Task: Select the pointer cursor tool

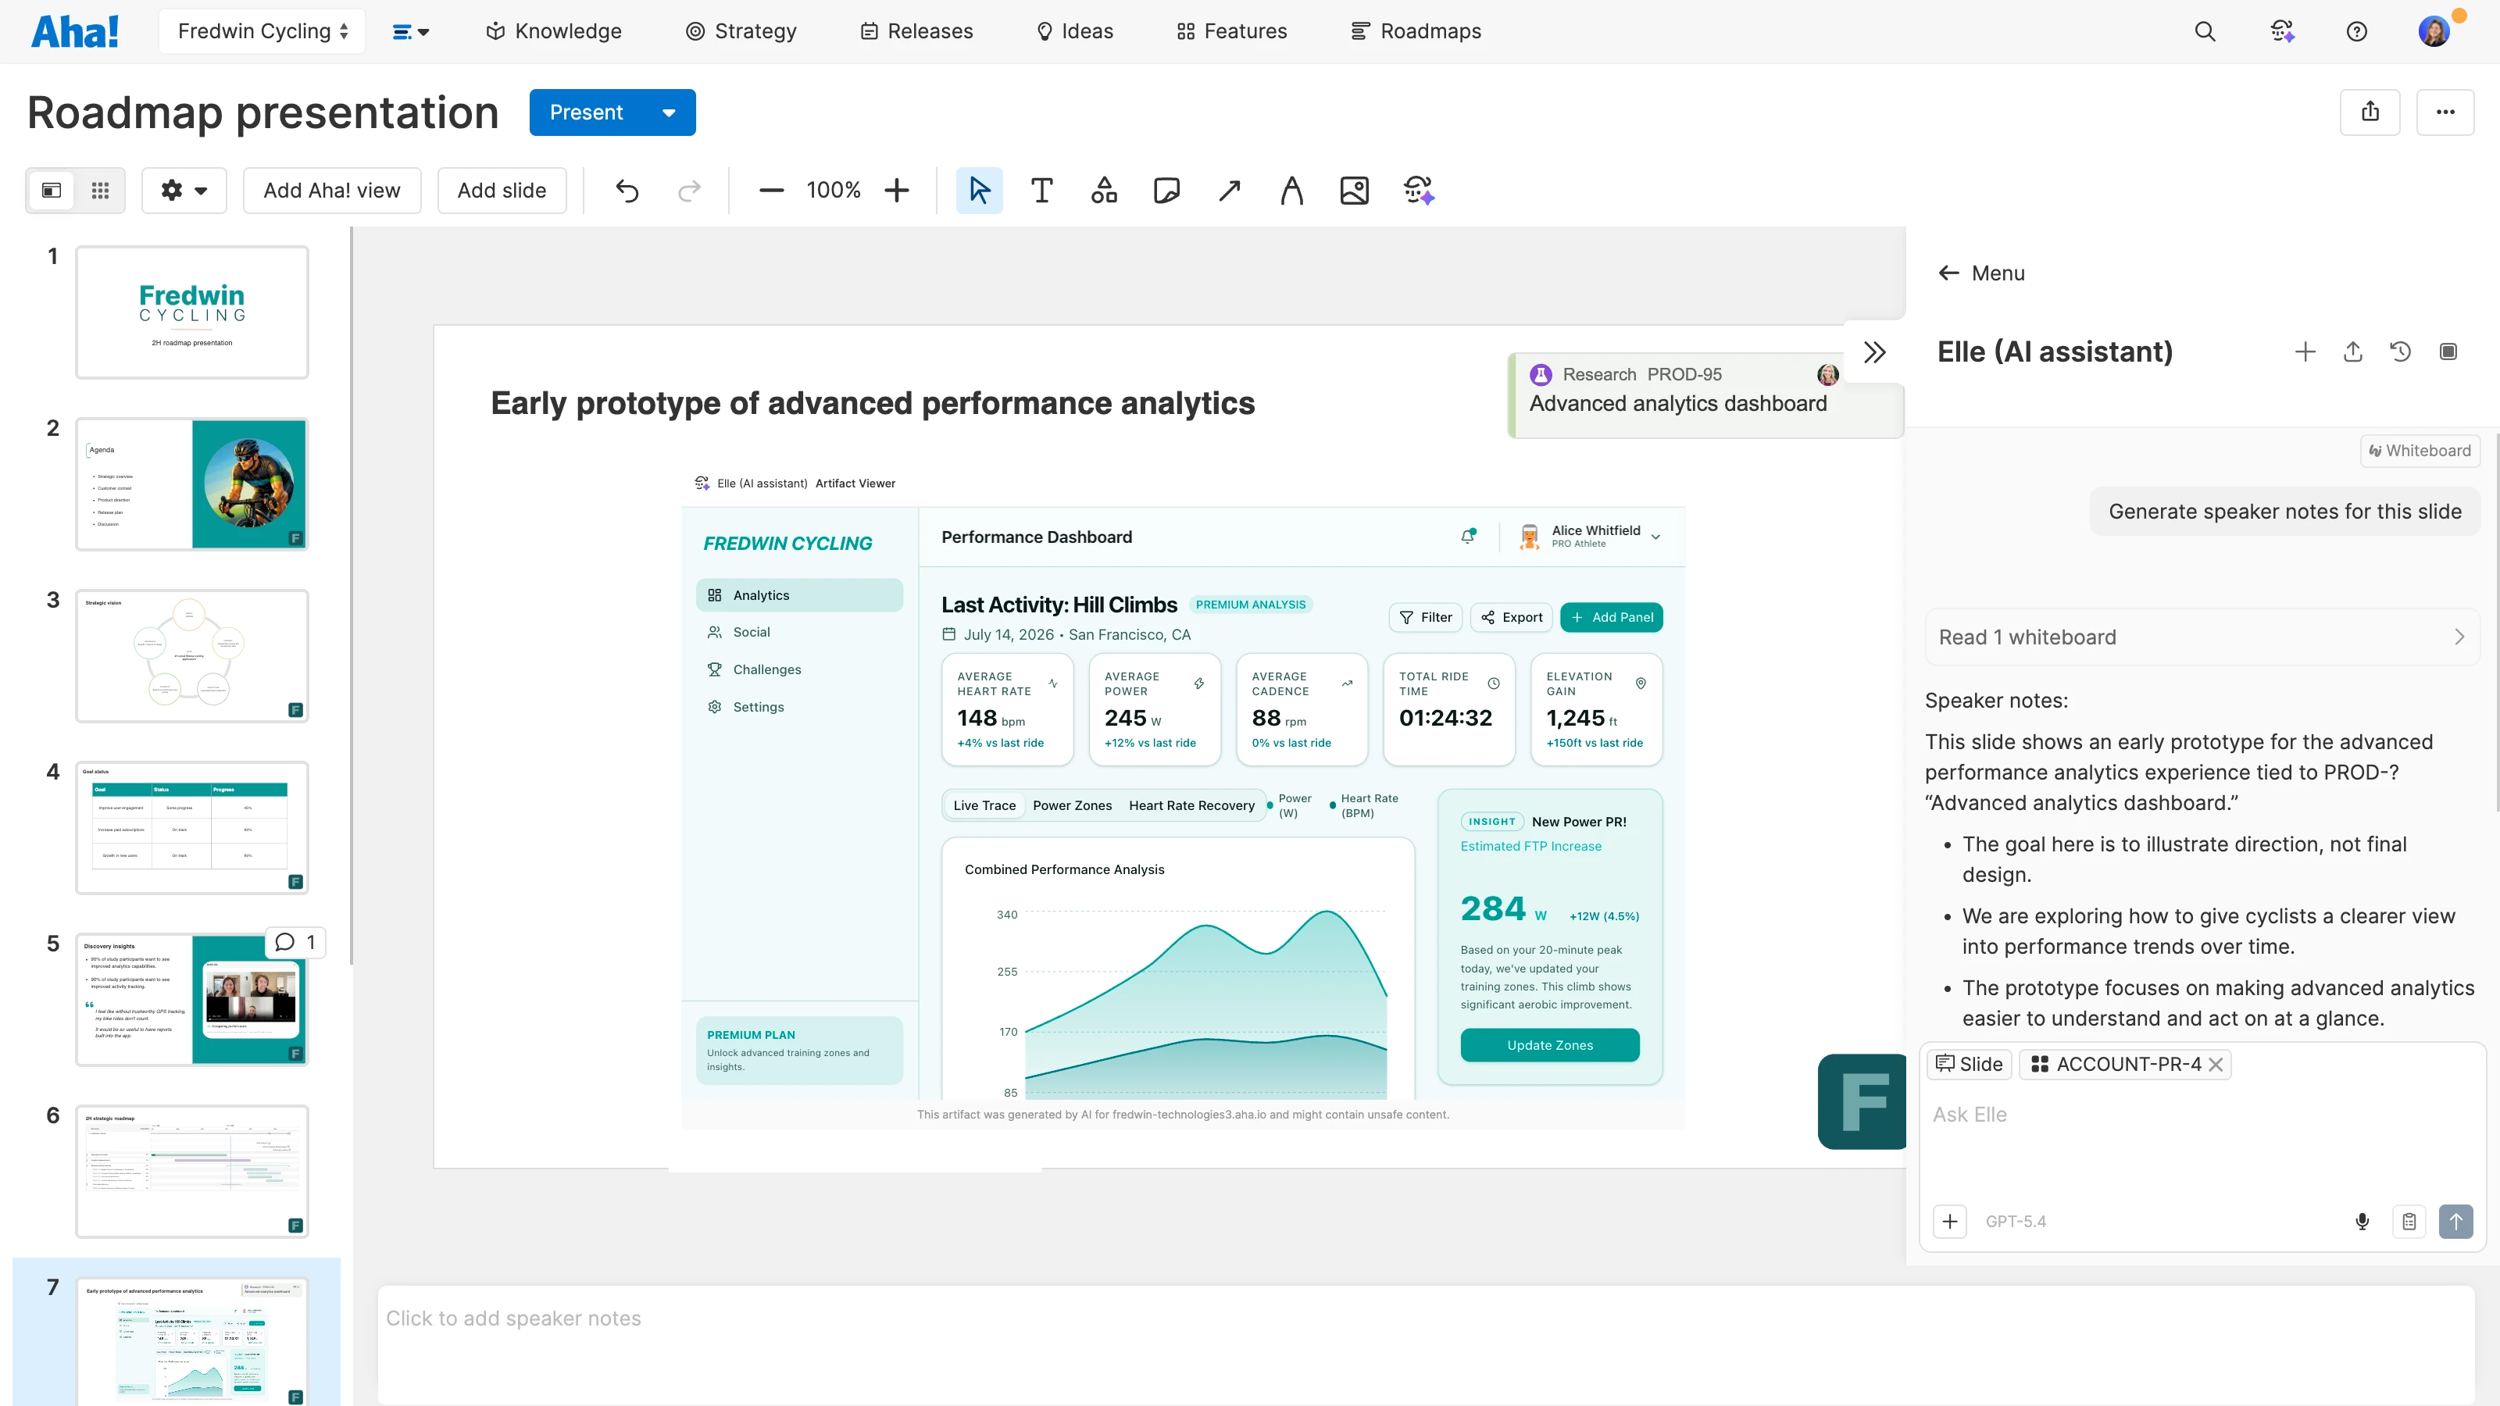Action: click(x=979, y=190)
